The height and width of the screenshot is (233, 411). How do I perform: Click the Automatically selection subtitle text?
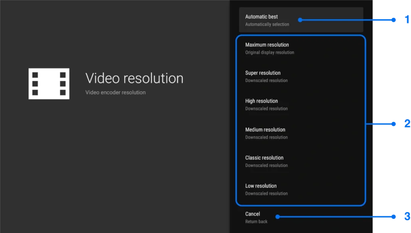tap(267, 24)
